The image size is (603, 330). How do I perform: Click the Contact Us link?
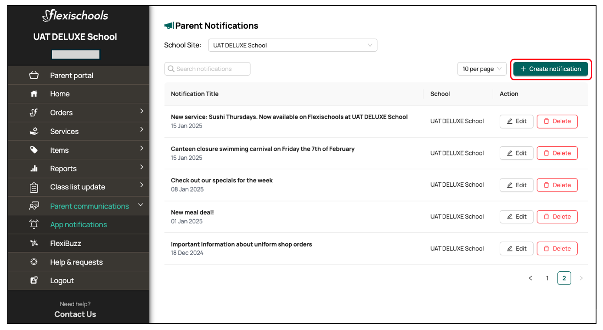(75, 314)
